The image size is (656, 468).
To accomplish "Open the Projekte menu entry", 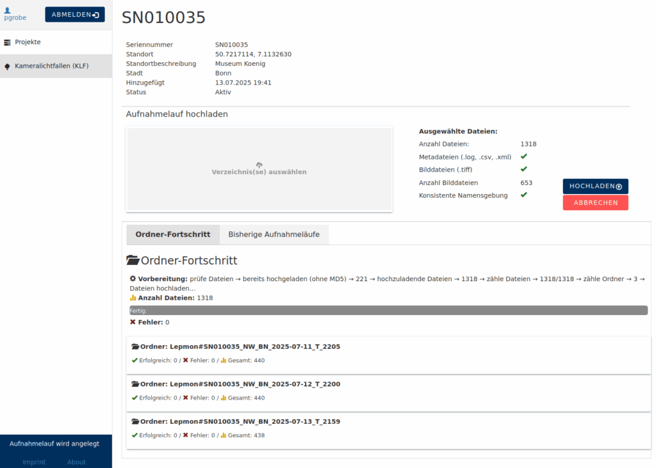I will tap(56, 42).
